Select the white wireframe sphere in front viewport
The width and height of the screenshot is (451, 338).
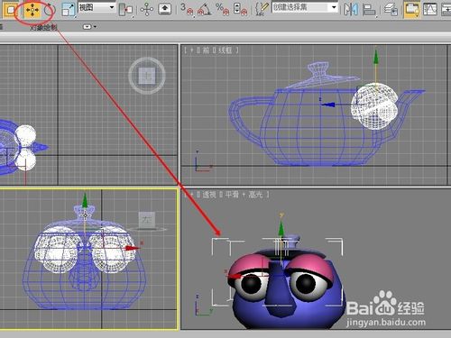tap(374, 106)
